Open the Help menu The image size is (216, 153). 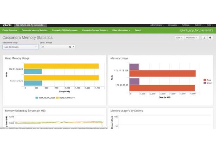[210, 25]
